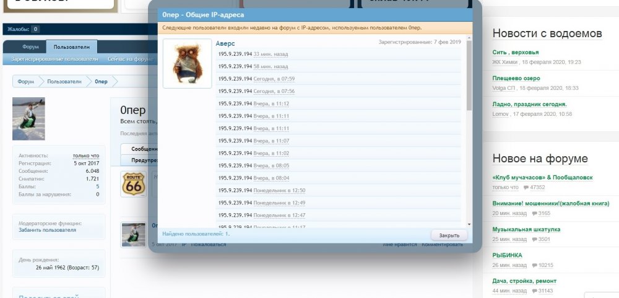Click the comment bubble icon beside 47352

tap(526, 187)
